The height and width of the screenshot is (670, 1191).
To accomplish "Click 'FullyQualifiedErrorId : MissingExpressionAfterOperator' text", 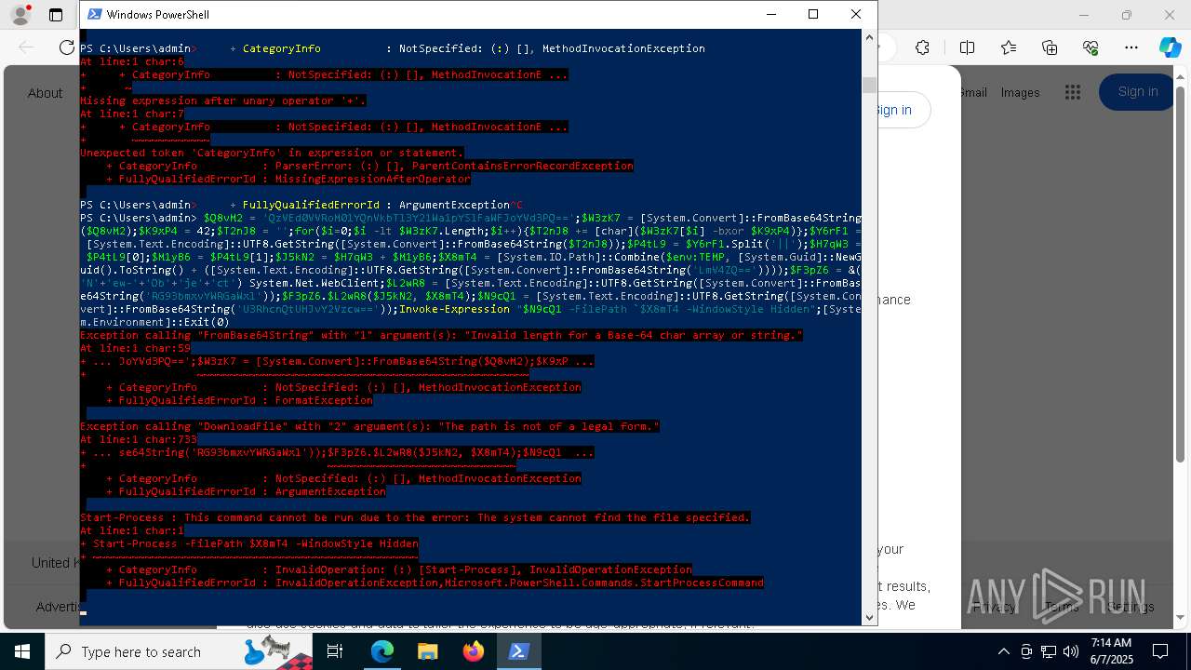I will (294, 179).
